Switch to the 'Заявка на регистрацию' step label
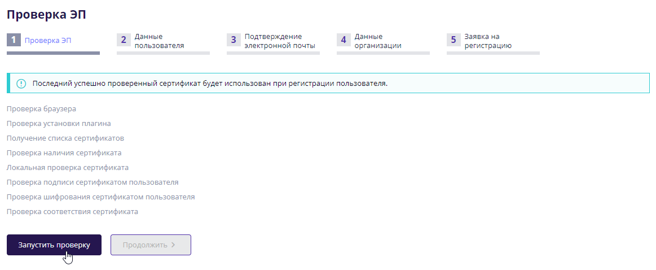The image size is (656, 270). 488,41
